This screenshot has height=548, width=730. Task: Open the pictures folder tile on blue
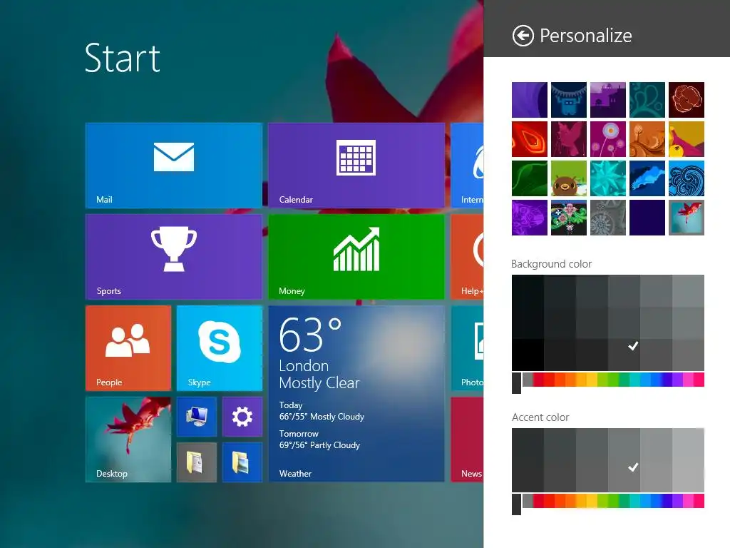[242, 462]
